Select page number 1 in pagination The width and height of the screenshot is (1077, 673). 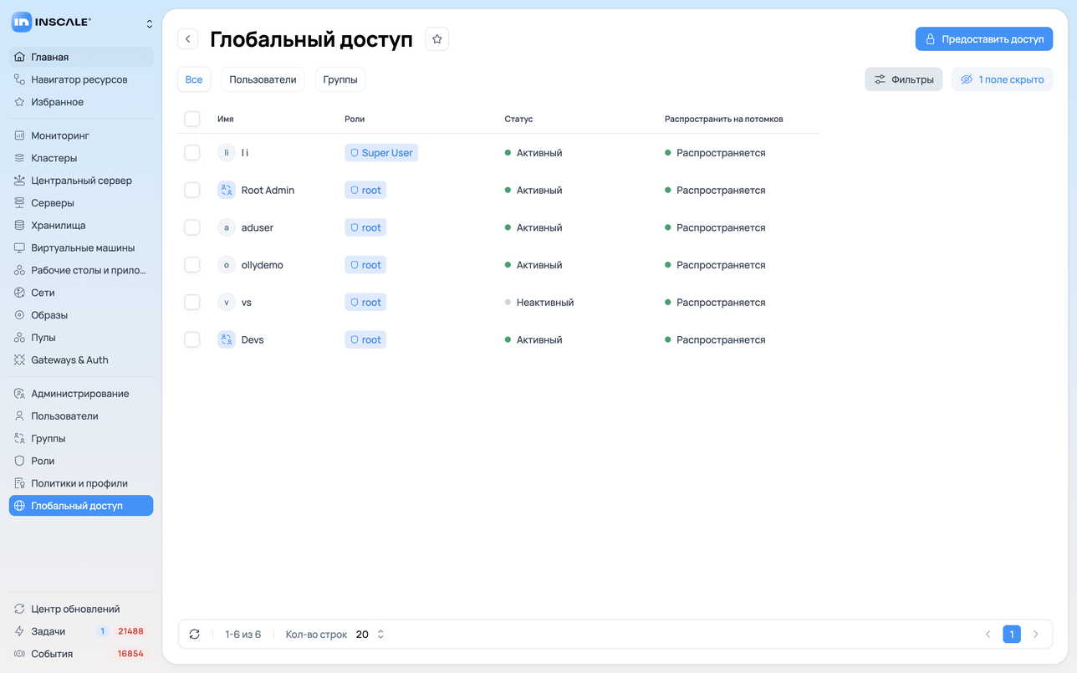(1012, 635)
